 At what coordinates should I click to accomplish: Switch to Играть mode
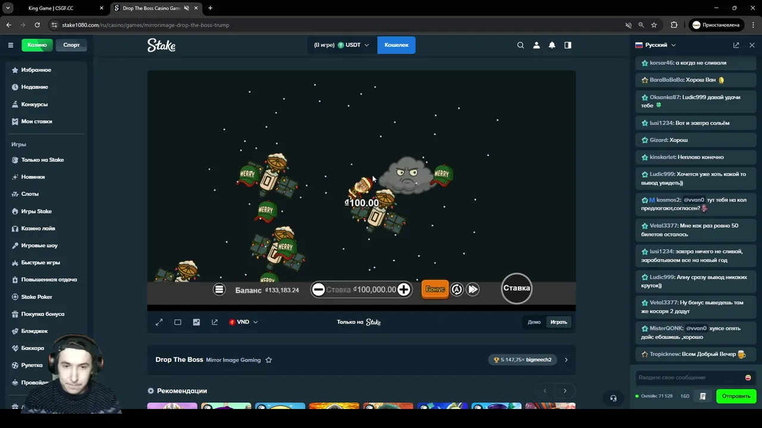click(x=558, y=322)
